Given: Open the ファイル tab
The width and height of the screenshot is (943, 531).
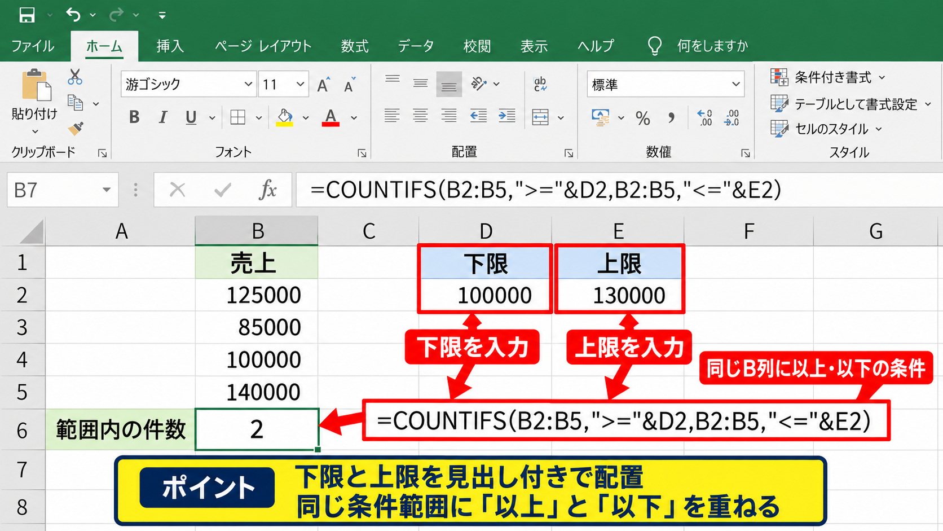Looking at the screenshot, I should (x=33, y=46).
